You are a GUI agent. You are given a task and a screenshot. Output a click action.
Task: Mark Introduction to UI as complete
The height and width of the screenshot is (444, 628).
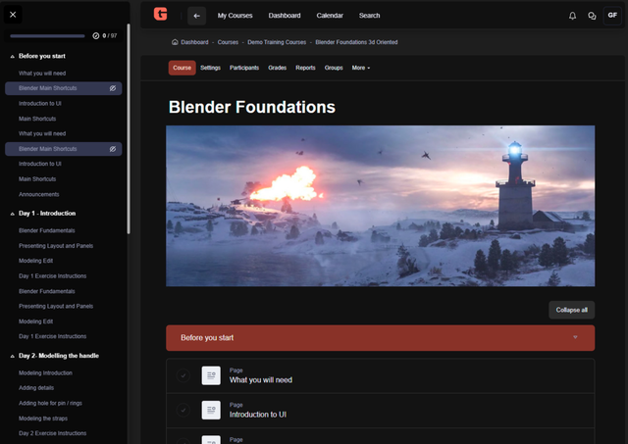pos(183,410)
